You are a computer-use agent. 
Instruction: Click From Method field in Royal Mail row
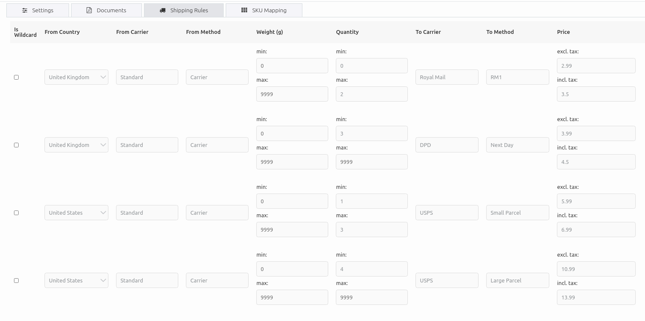pos(217,77)
